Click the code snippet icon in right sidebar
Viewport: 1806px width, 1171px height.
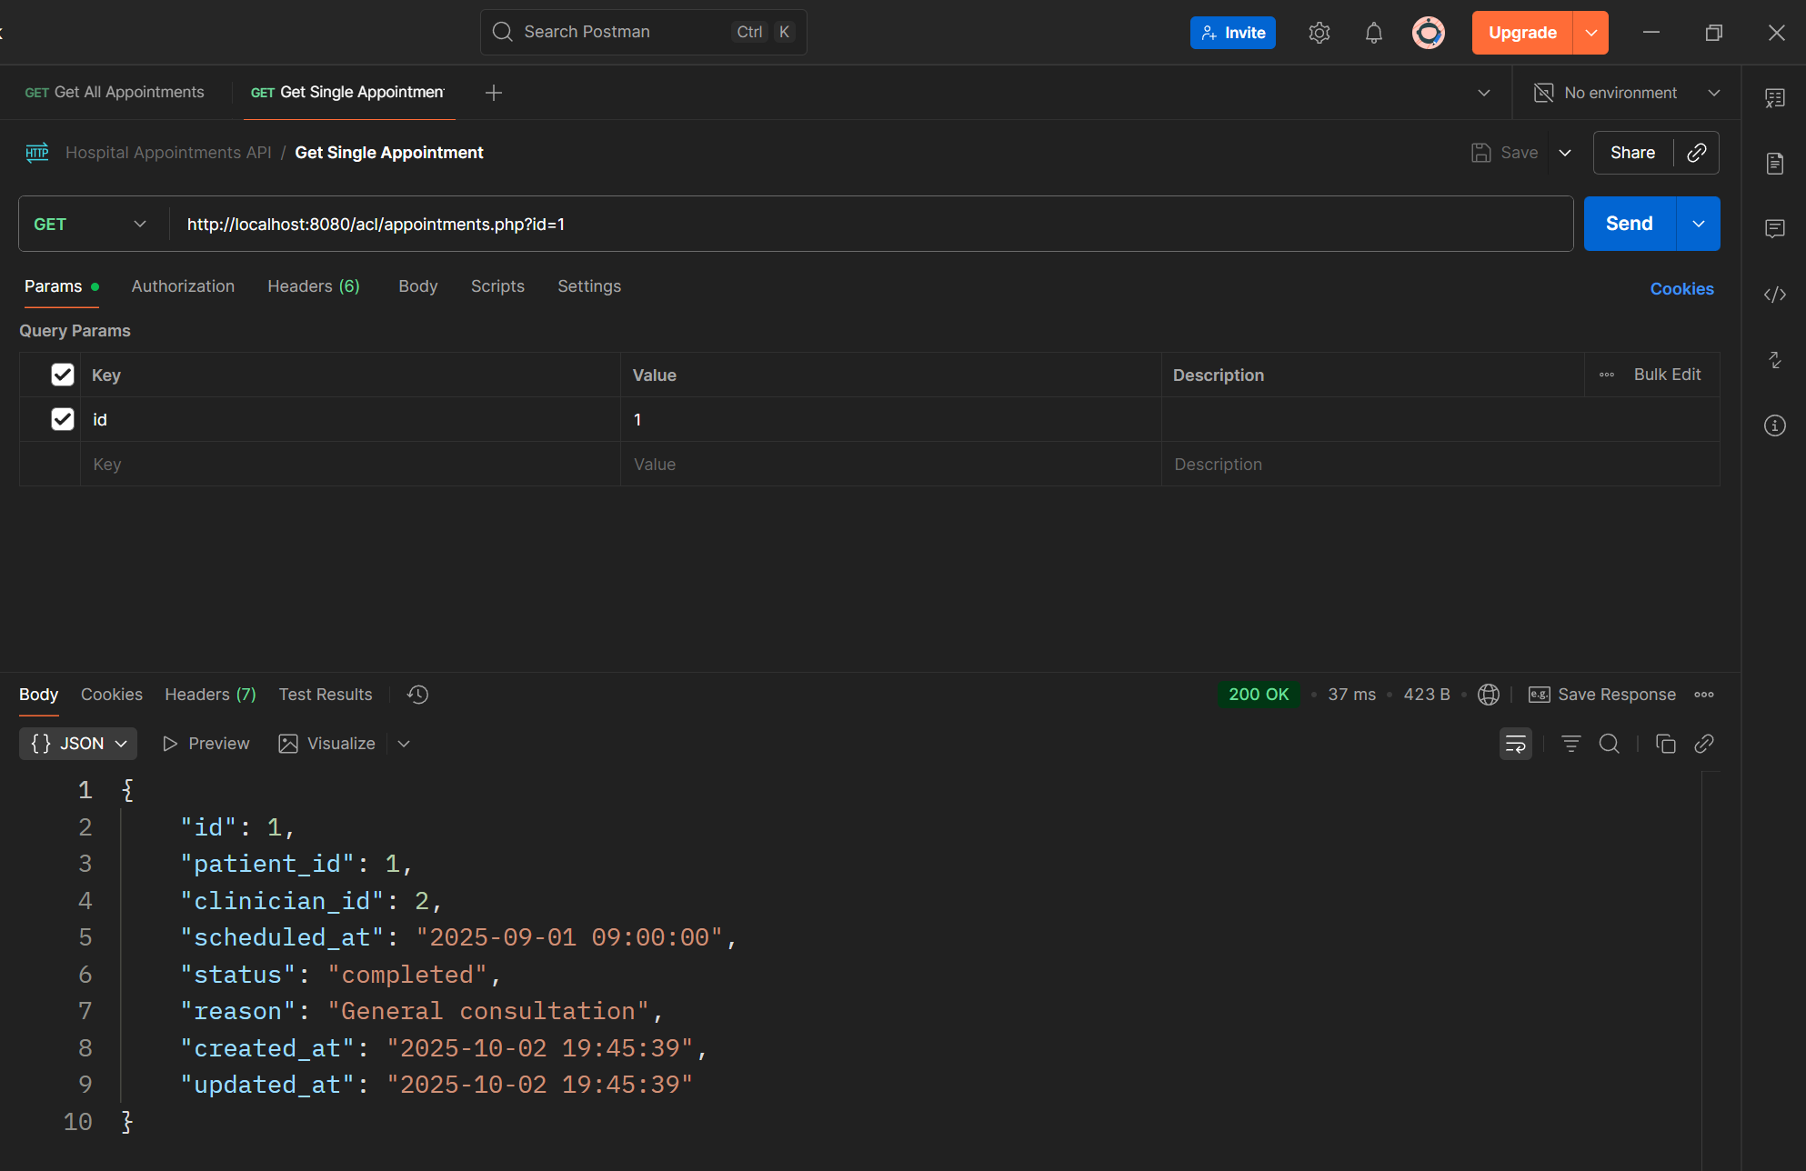(1774, 295)
